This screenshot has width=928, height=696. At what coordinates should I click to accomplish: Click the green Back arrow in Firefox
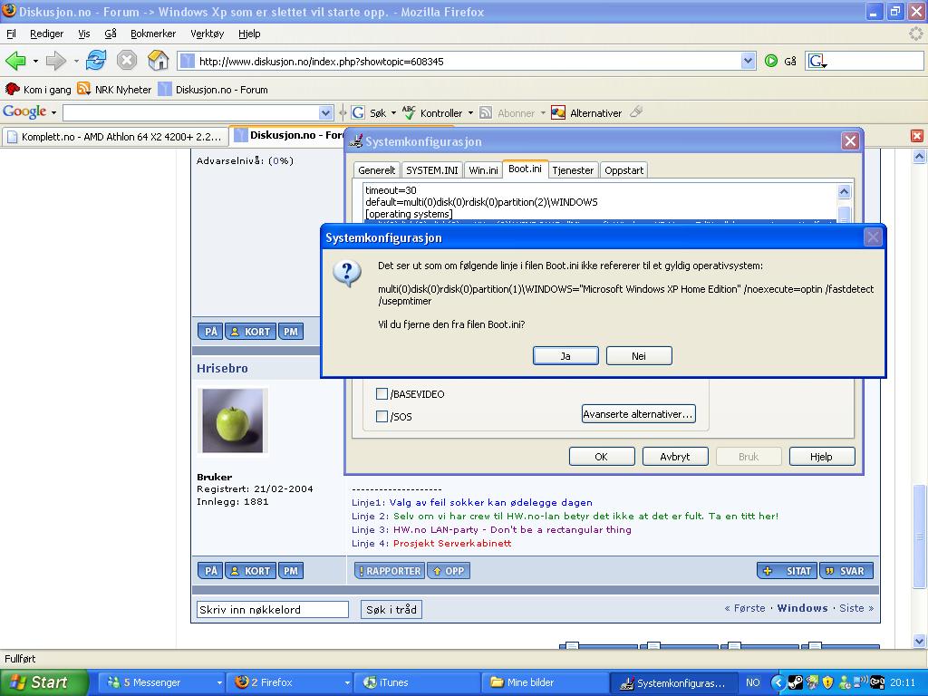point(15,61)
